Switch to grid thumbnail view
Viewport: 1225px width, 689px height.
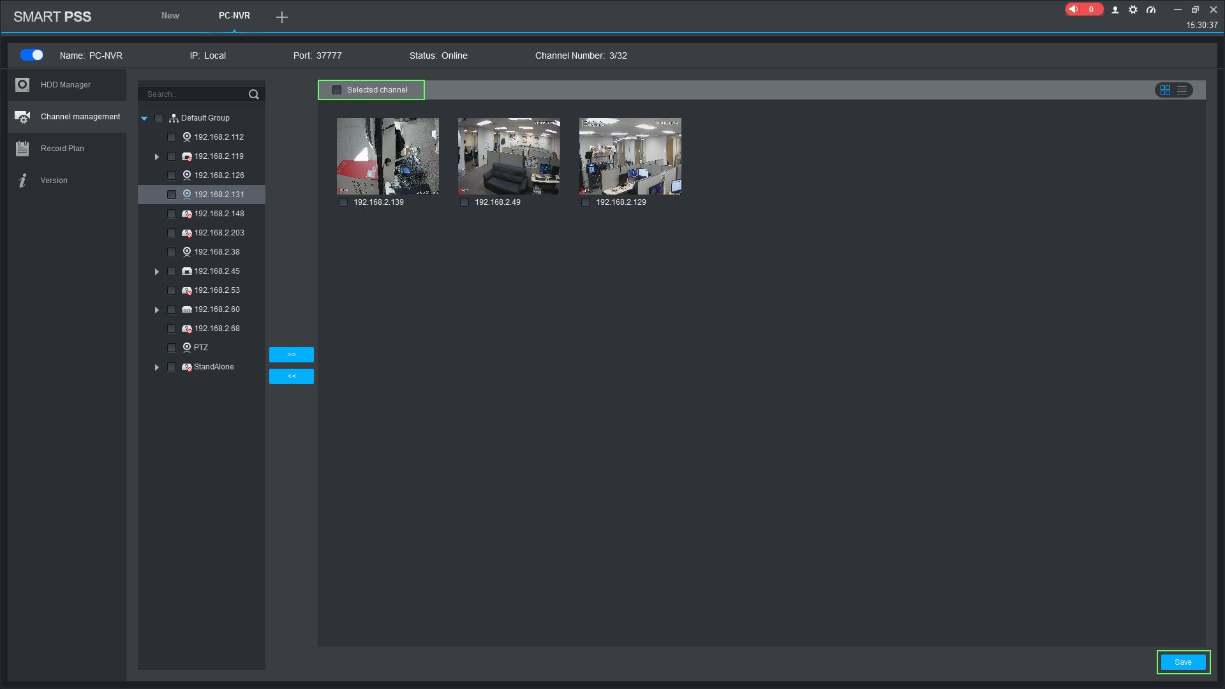[x=1165, y=90]
